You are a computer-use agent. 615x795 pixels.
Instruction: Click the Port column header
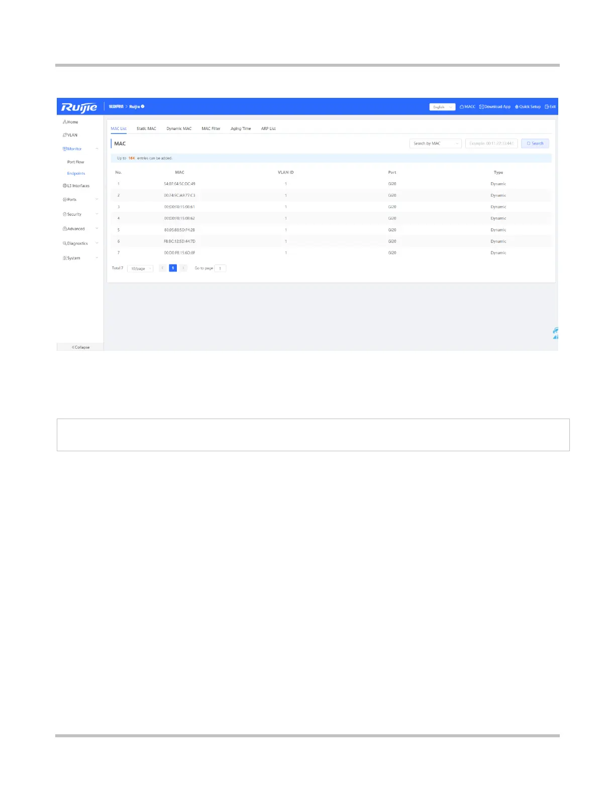click(x=392, y=173)
